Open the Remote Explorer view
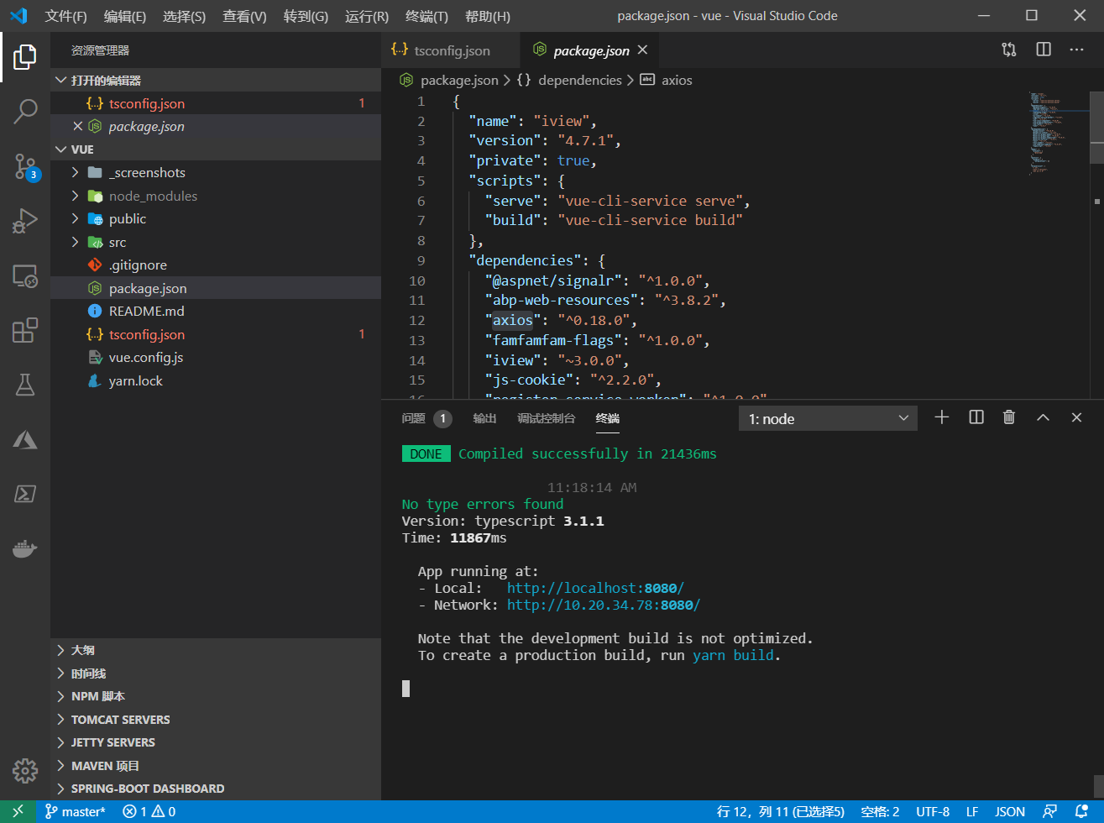1104x823 pixels. (x=25, y=276)
